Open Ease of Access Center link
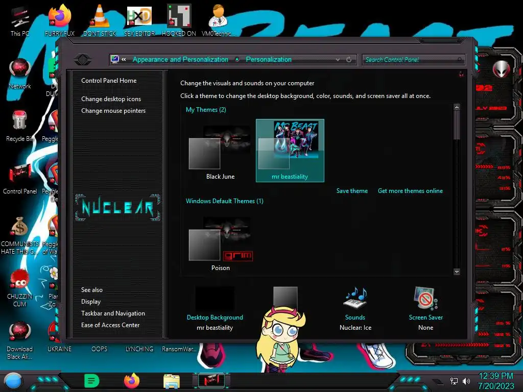 pyautogui.click(x=110, y=325)
